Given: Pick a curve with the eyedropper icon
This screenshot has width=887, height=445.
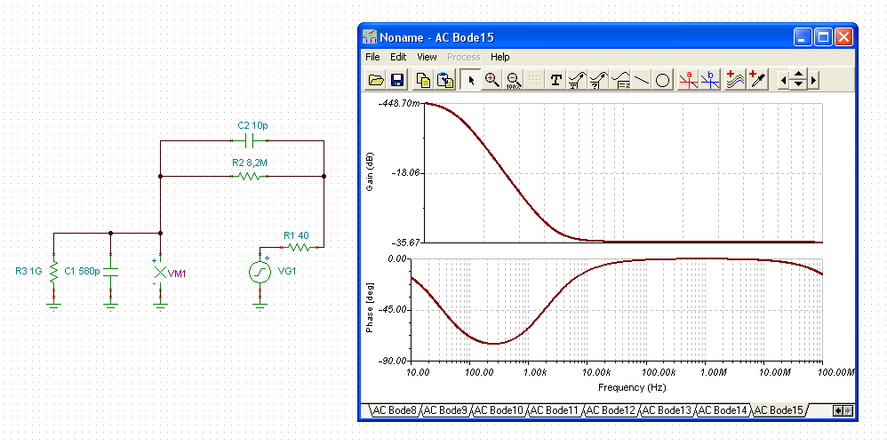Looking at the screenshot, I should pyautogui.click(x=757, y=80).
